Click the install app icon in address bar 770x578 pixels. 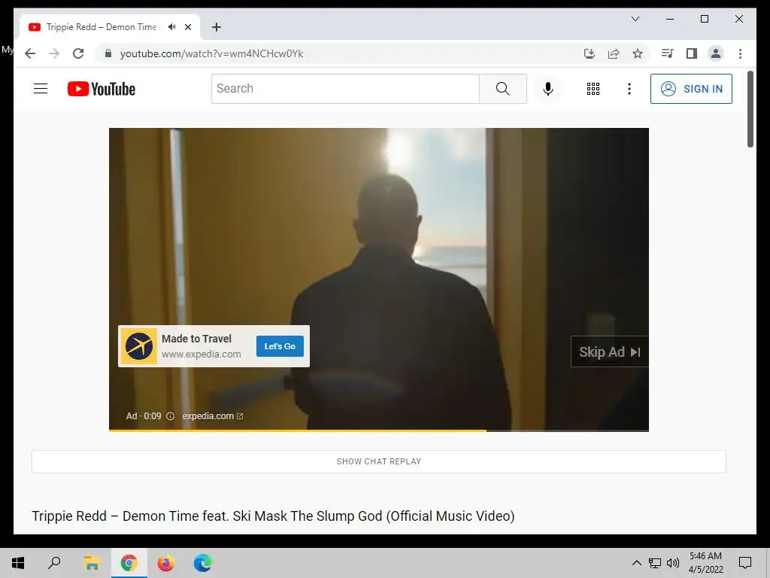coord(590,53)
